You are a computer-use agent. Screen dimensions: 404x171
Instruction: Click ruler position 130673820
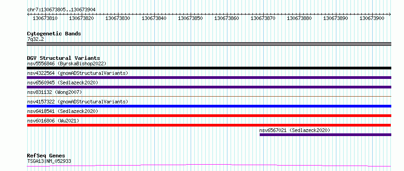(82, 18)
